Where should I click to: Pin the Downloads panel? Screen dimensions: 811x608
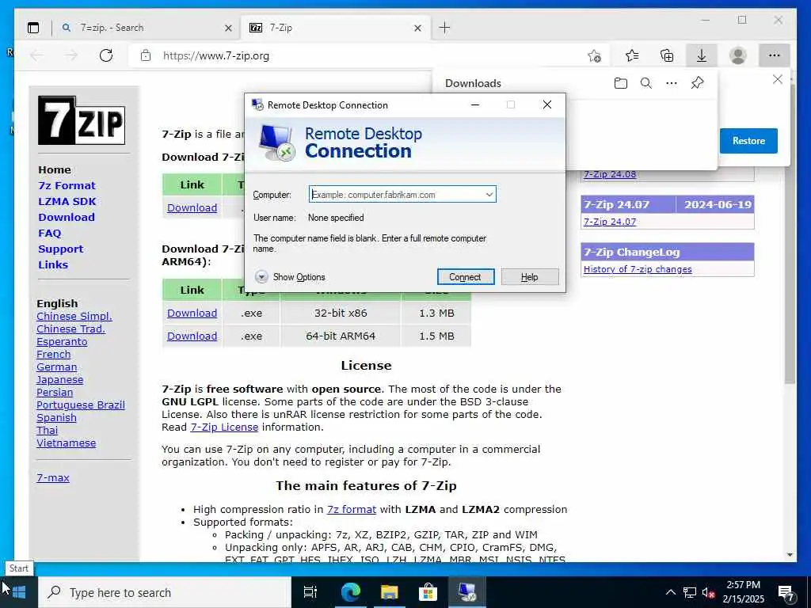(x=697, y=83)
